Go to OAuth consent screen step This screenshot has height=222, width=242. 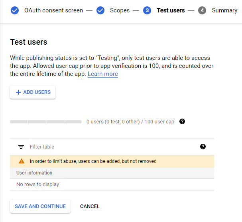pyautogui.click(x=53, y=10)
